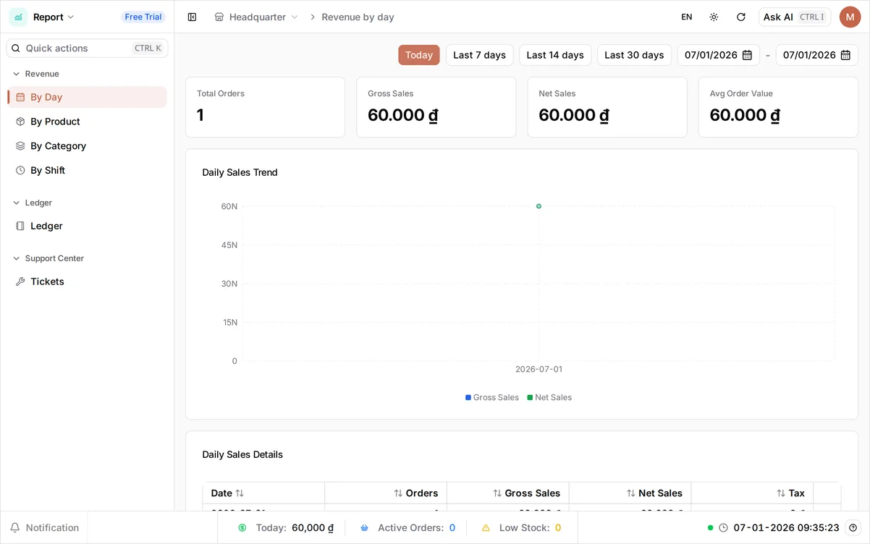
Task: Click the By Shift clock icon
Action: (x=20, y=170)
